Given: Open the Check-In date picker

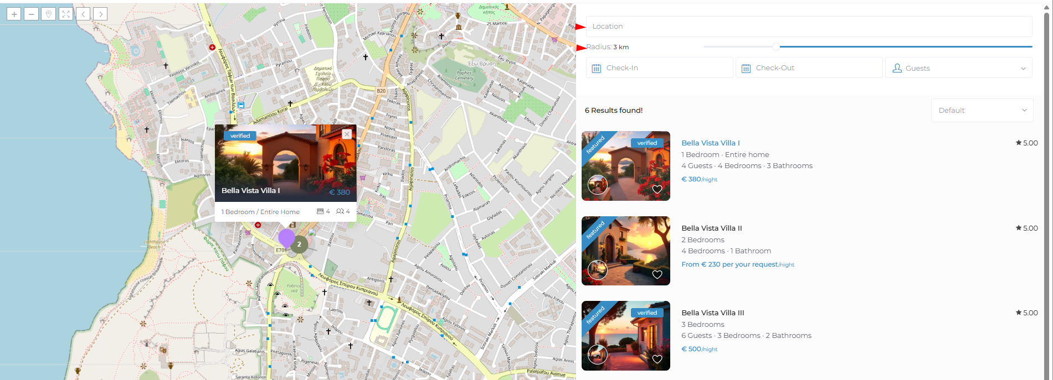Looking at the screenshot, I should (x=659, y=68).
